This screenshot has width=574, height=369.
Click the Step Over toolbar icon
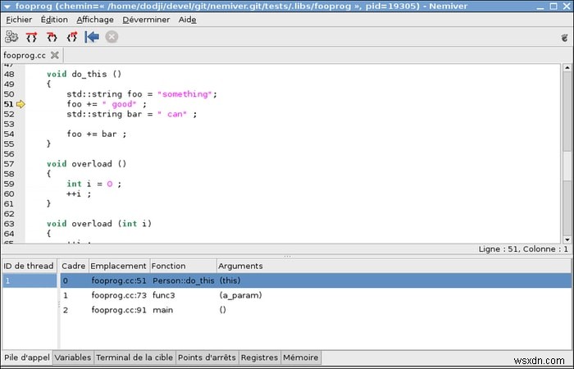click(31, 37)
